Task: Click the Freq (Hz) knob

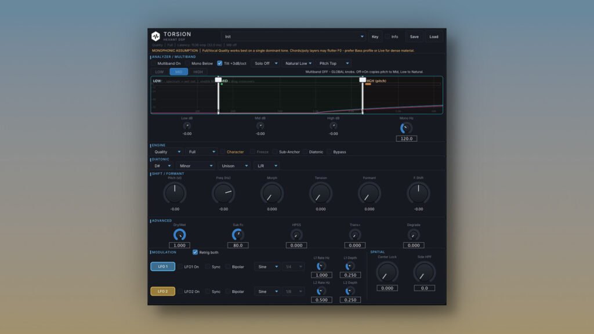Action: (x=223, y=193)
